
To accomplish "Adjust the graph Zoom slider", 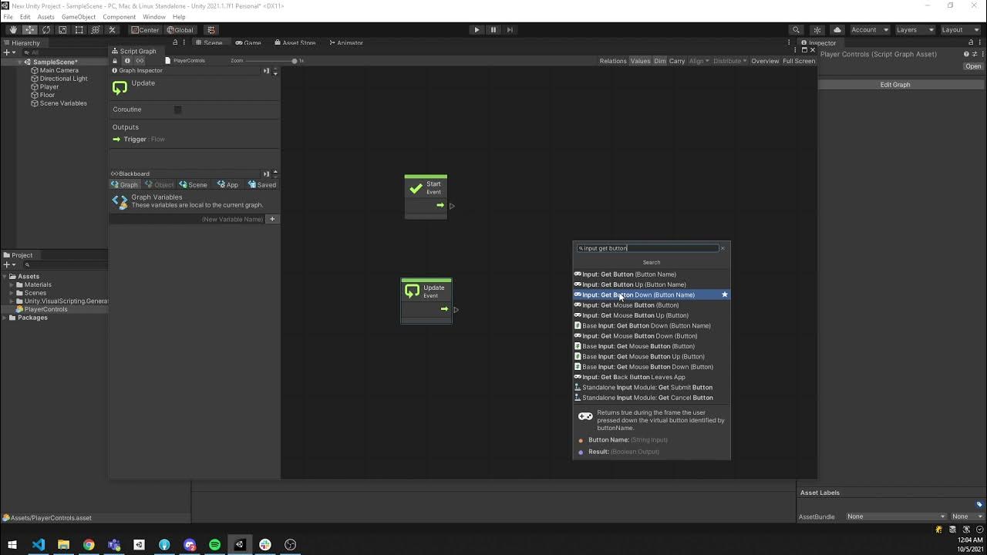I will [271, 61].
